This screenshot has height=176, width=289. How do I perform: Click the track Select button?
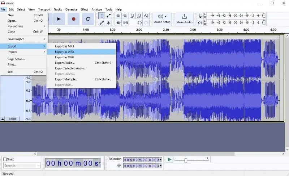(x=13, y=119)
